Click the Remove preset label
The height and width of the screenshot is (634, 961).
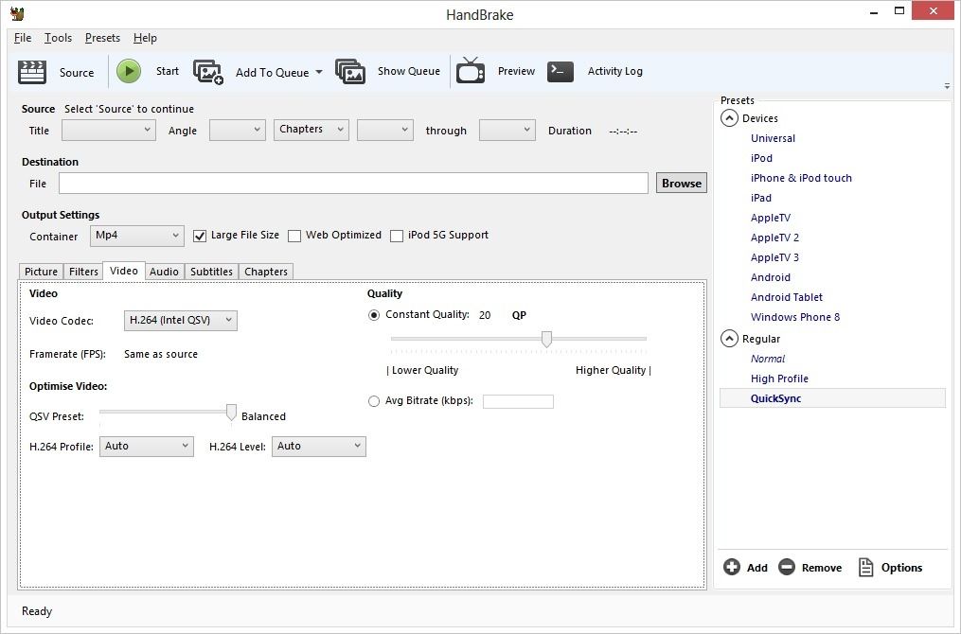click(822, 568)
